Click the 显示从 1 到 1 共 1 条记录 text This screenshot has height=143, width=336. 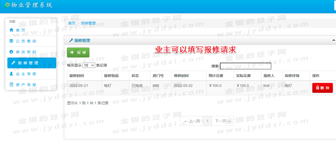click(x=88, y=103)
